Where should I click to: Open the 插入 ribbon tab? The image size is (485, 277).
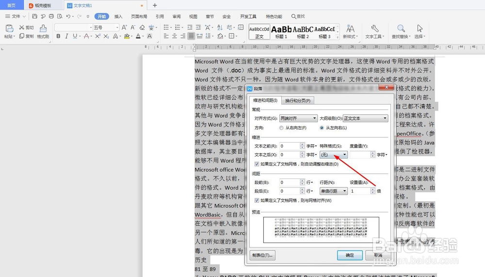[x=118, y=16]
